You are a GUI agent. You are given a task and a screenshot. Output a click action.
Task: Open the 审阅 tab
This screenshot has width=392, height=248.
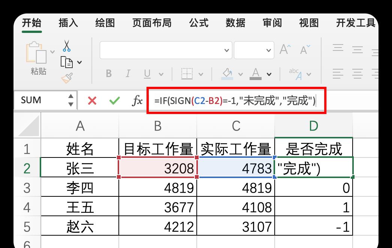point(272,23)
